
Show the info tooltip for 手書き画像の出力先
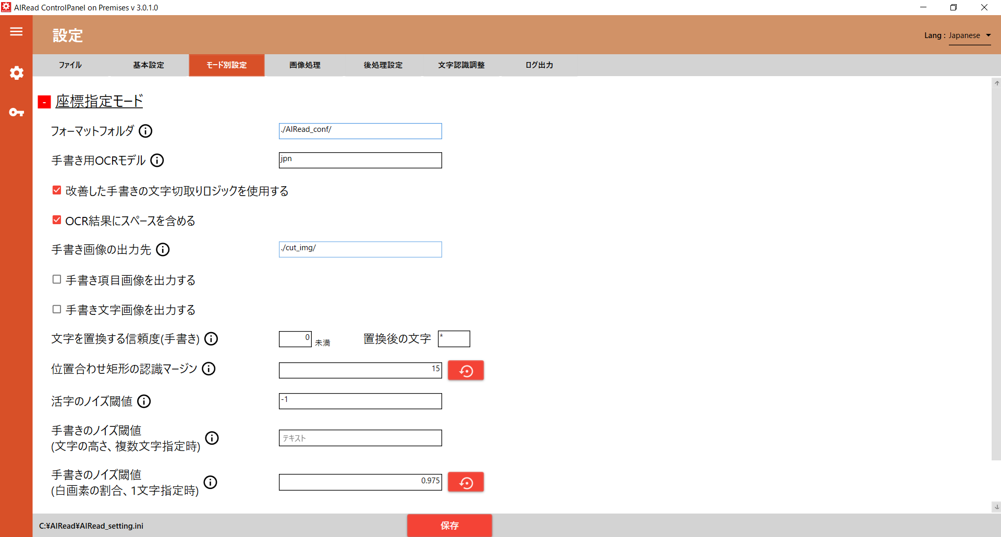pyautogui.click(x=163, y=249)
